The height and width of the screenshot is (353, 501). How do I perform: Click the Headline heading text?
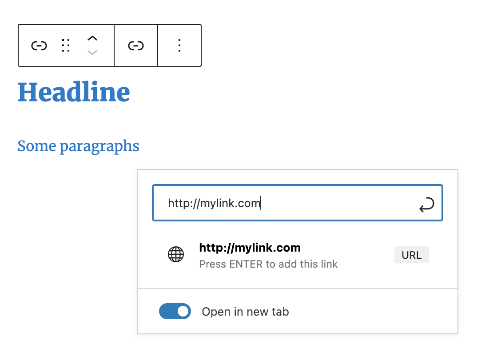click(74, 92)
